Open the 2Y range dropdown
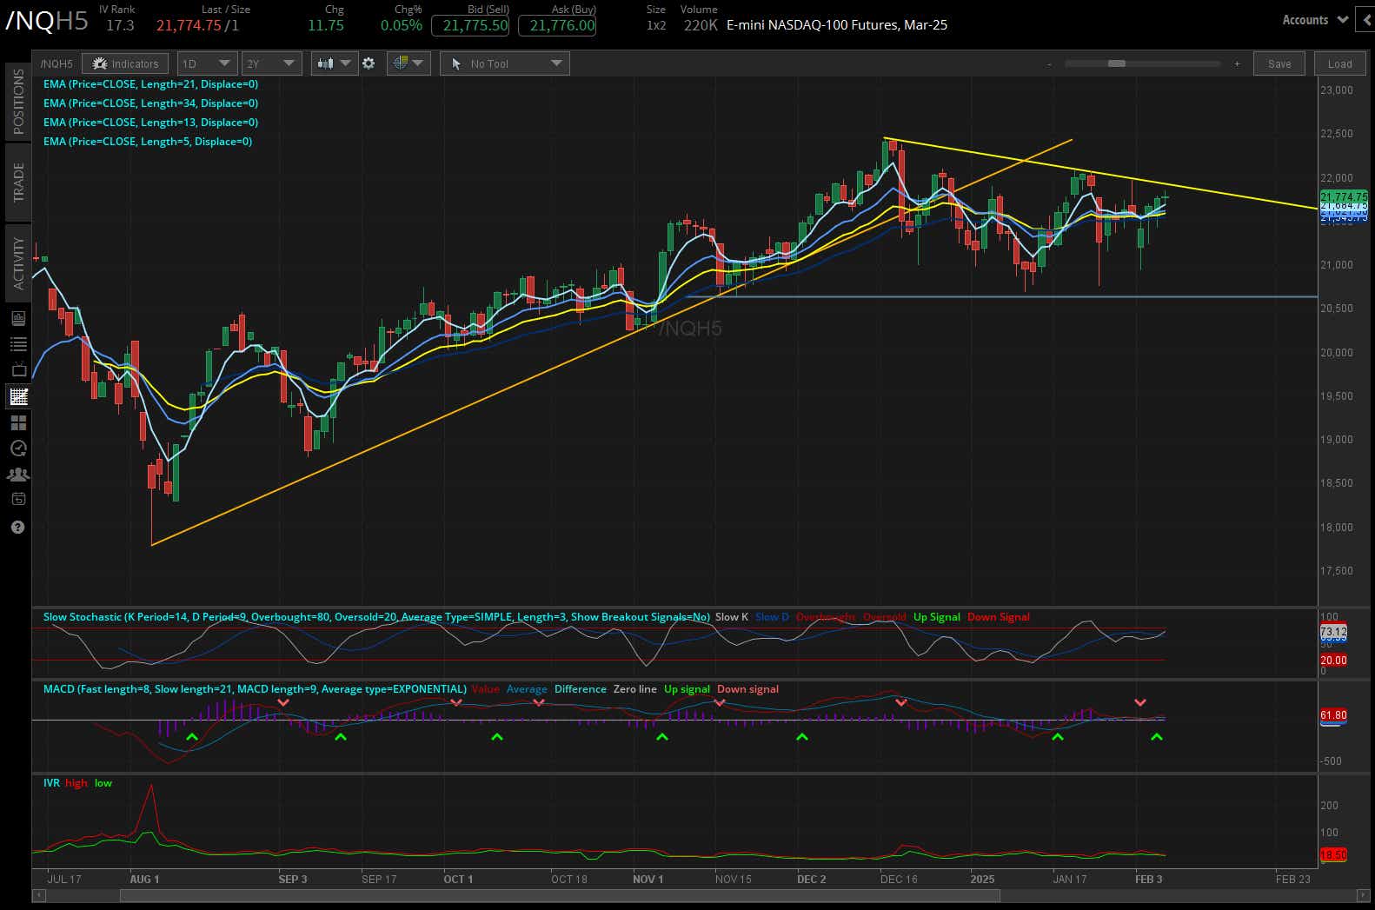Screen dimensions: 1375x910 [271, 63]
